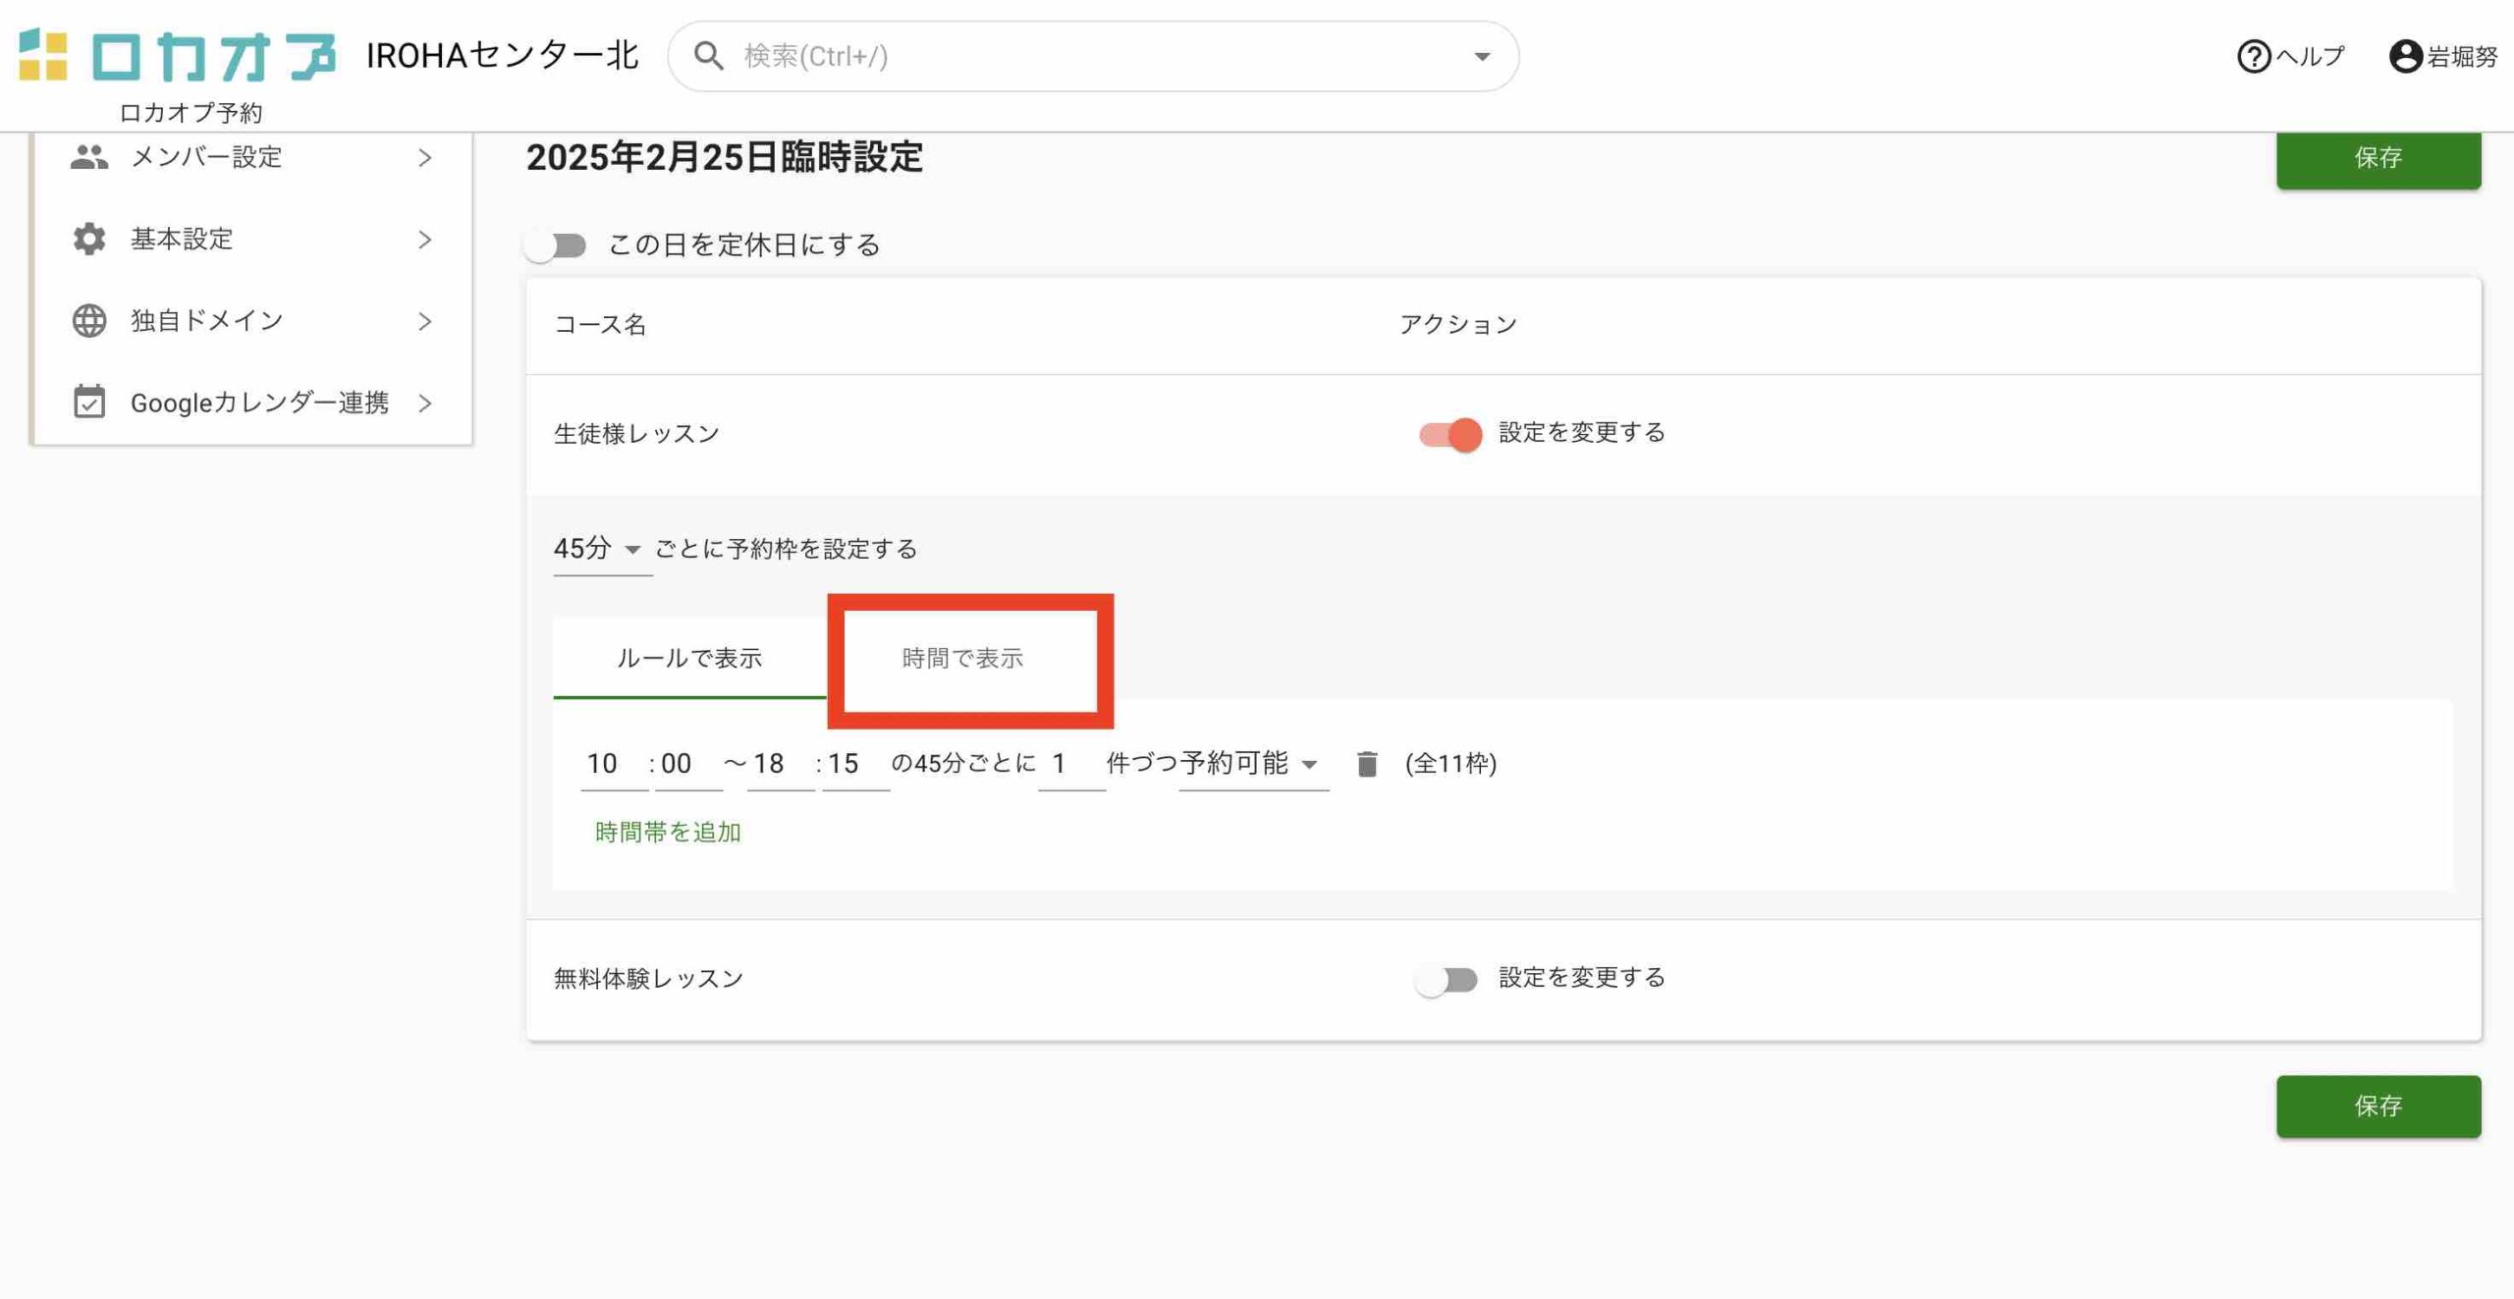Click the 時間帯を追加 link
This screenshot has height=1299, width=2514.
668,833
